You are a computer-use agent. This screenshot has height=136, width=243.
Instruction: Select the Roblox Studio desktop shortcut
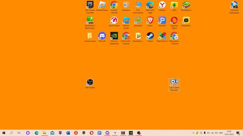point(126,23)
